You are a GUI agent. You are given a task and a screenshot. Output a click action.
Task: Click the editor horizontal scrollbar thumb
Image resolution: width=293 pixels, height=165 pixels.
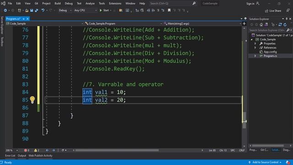117,150
